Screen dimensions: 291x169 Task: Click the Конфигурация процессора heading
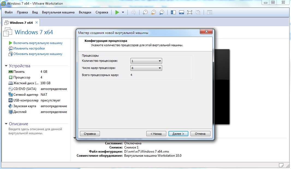106,41
